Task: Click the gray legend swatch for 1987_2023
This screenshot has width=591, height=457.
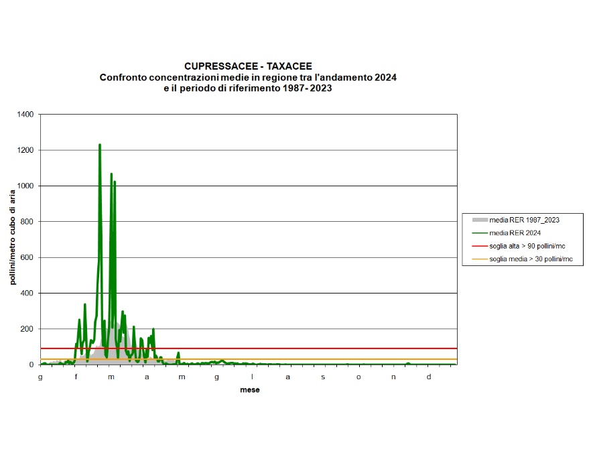Action: (480, 220)
